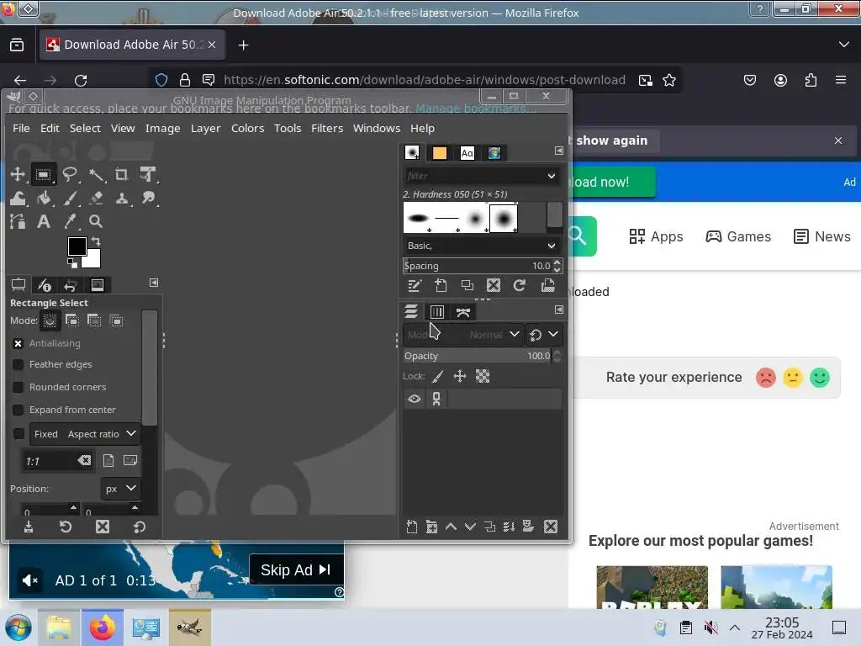Refresh the brushes list
This screenshot has height=646, width=861.
coord(520,286)
